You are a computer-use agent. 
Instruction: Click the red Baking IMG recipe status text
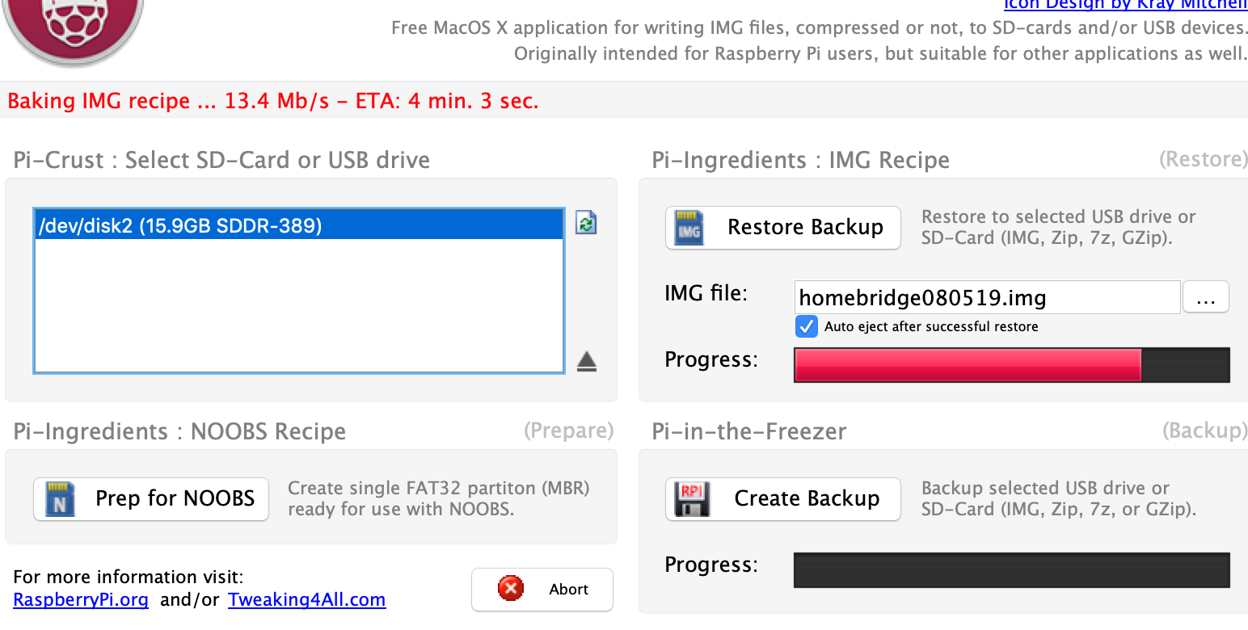pos(272,102)
